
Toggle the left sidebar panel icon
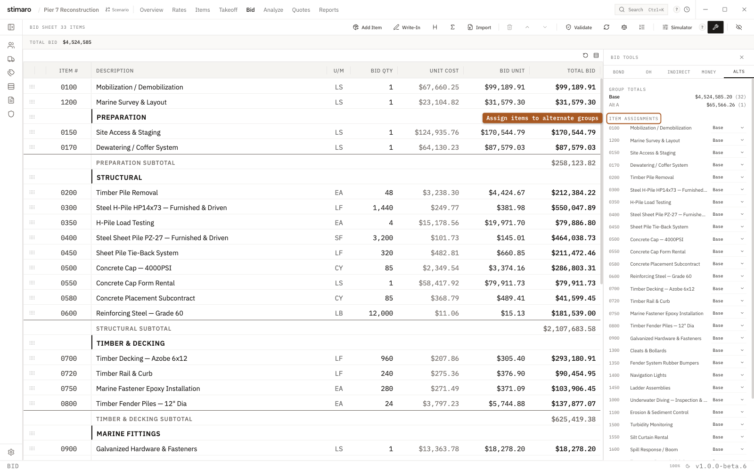[11, 27]
